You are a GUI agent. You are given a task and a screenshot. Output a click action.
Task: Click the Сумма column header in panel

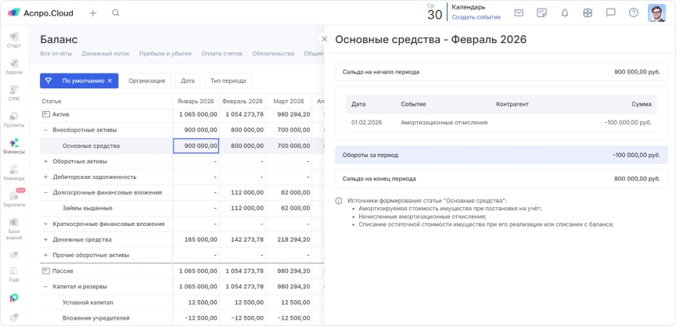tap(642, 104)
